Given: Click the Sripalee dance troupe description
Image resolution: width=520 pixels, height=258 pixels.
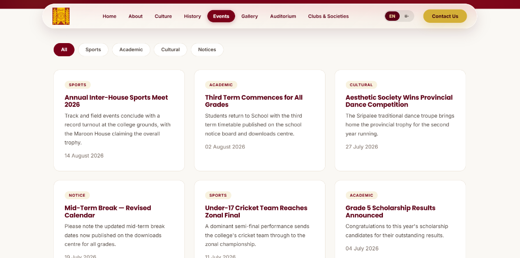Looking at the screenshot, I should 400,125.
